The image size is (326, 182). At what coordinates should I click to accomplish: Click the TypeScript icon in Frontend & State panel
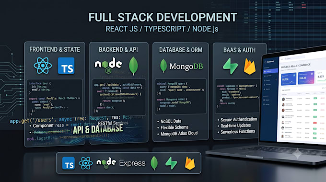[x=66, y=66]
